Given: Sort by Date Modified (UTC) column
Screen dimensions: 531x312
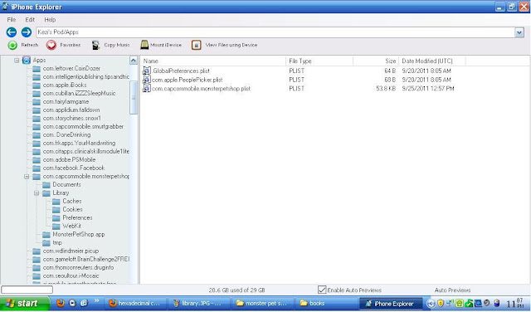Looking at the screenshot, I should coord(432,61).
